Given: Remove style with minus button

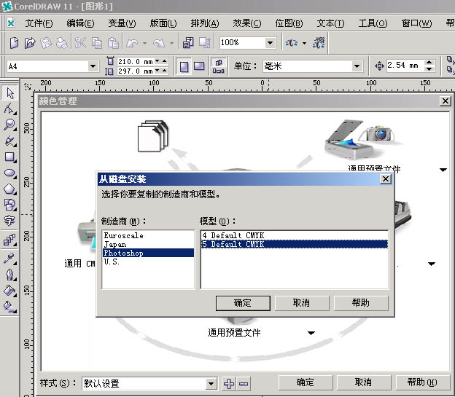Looking at the screenshot, I should 244,384.
